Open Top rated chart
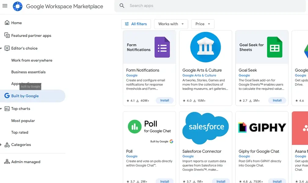 click(x=20, y=132)
